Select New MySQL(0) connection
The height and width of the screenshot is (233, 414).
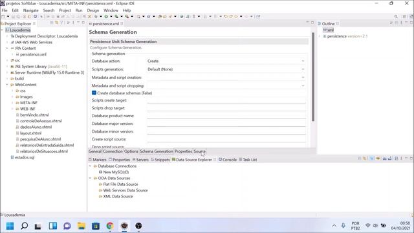click(x=114, y=172)
